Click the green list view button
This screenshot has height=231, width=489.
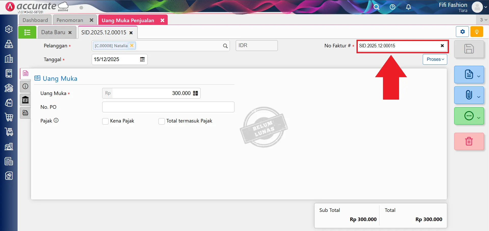(x=27, y=32)
